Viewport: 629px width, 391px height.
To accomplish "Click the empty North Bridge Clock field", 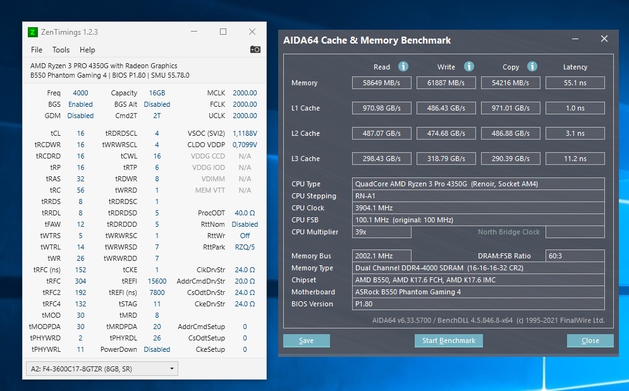I will click(x=575, y=232).
